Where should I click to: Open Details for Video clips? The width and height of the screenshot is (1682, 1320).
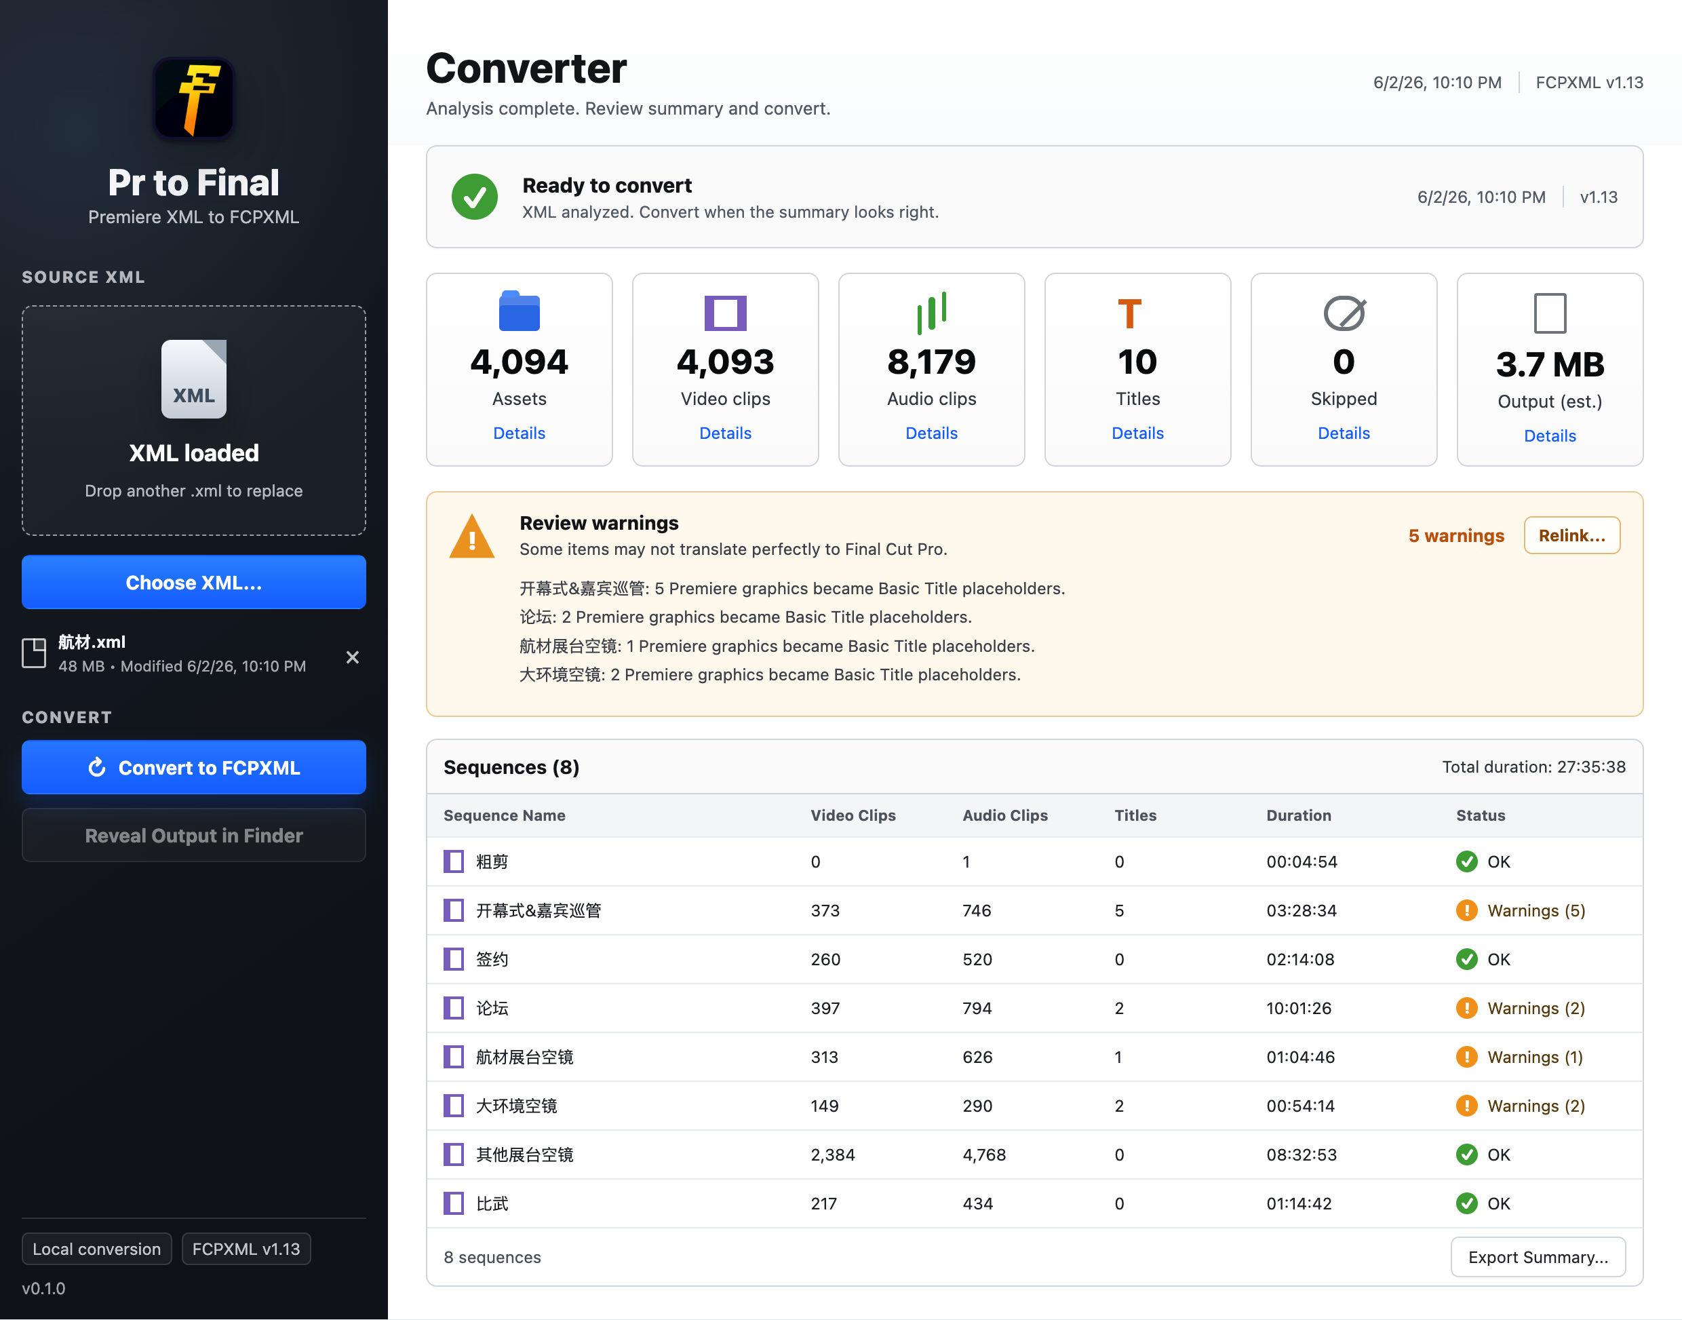[726, 433]
